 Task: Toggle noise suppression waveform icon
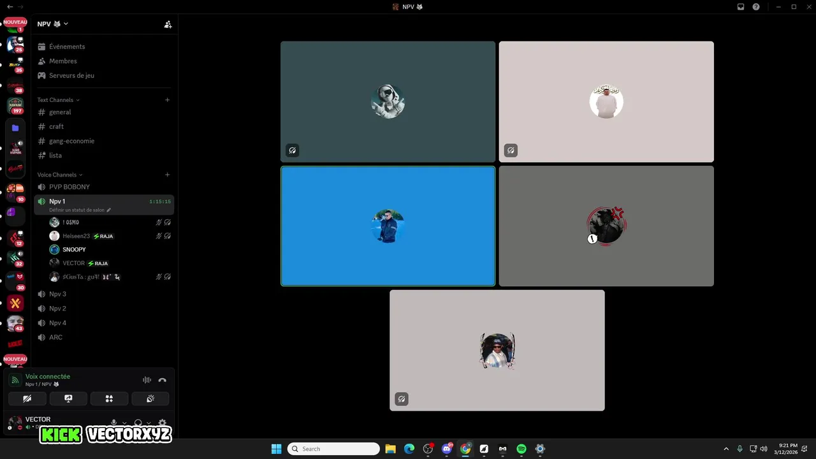[147, 380]
